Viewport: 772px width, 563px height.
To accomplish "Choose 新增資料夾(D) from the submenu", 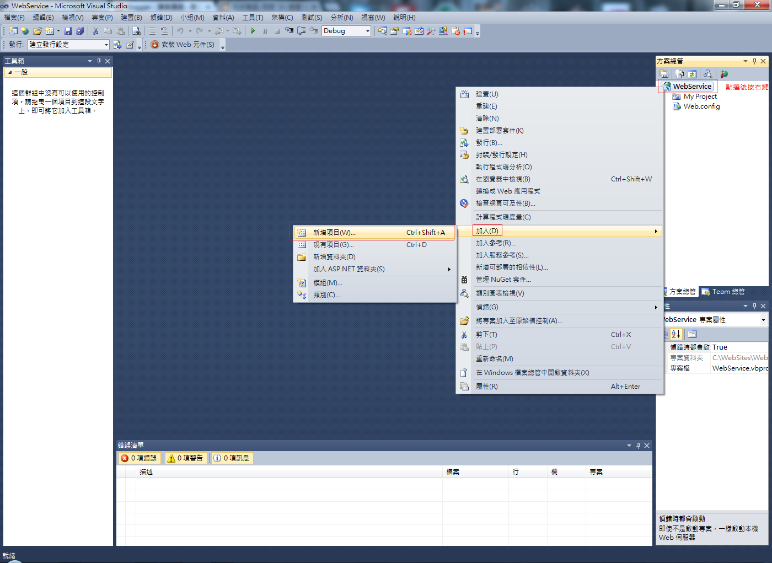I will [x=374, y=257].
